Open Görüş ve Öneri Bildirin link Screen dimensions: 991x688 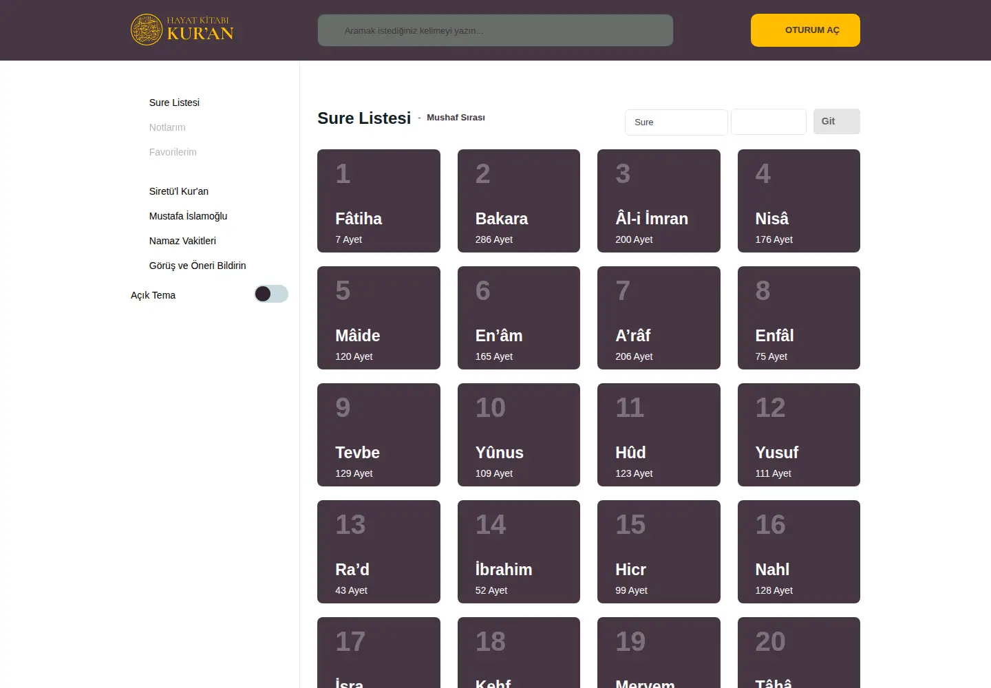pos(198,266)
